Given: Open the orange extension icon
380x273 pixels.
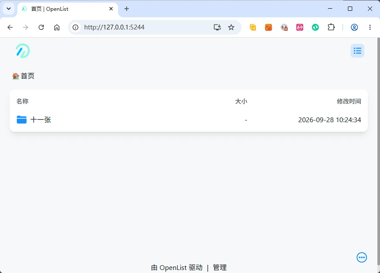Looking at the screenshot, I should click(x=268, y=27).
